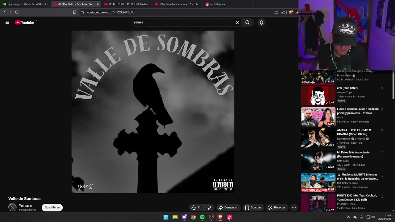Open more actions menu below video
Screen dimensions: 395x222
294,208
